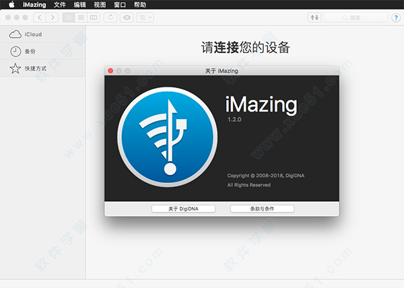Click the search field
This screenshot has height=288, width=404.
coord(356,17)
